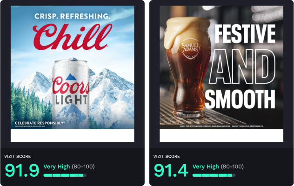Click white strip below Coors ad
The height and width of the screenshot is (186, 294).
[73, 136]
